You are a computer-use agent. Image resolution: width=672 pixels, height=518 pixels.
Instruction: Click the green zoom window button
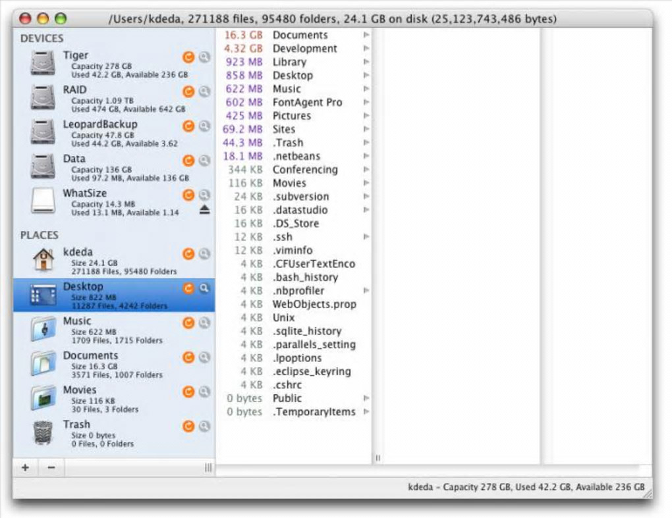pyautogui.click(x=61, y=18)
